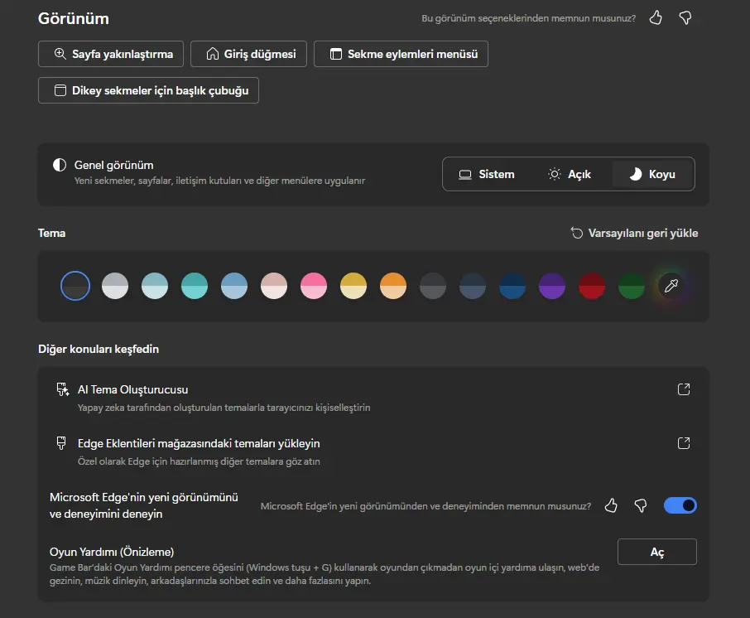
Task: Jump to Giriş düğmesi section
Action: tap(248, 54)
